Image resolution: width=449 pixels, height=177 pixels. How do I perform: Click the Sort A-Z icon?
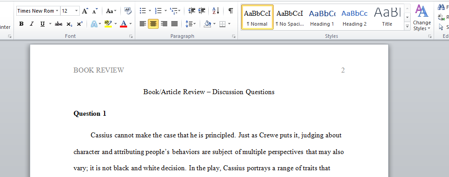215,11
